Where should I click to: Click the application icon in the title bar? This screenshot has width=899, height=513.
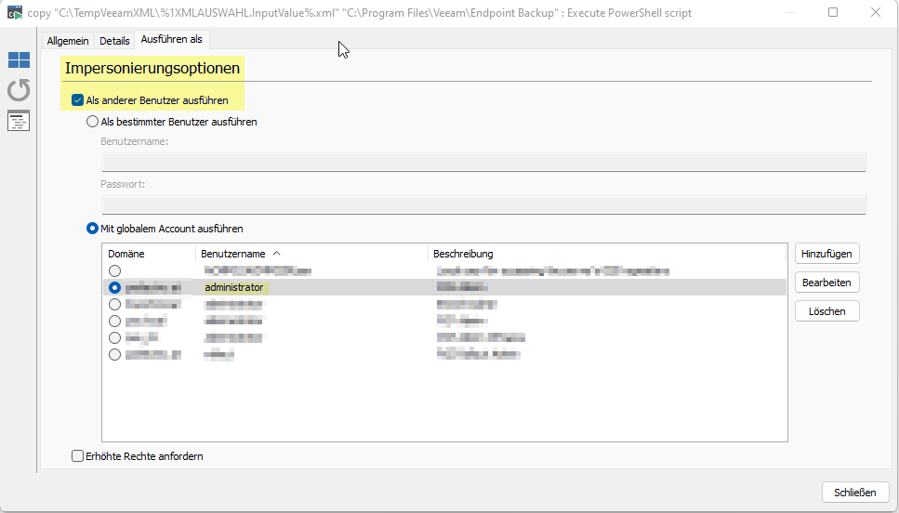[15, 13]
